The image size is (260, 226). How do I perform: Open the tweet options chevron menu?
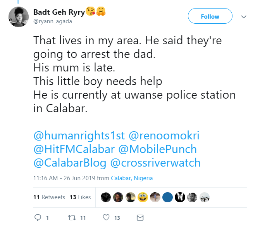[x=244, y=17]
